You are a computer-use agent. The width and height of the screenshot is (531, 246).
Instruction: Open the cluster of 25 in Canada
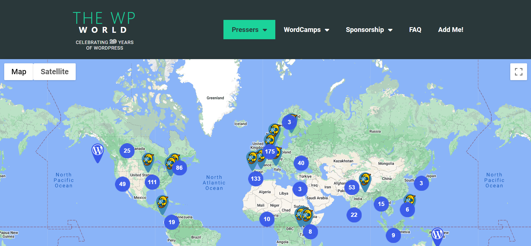coord(127,151)
